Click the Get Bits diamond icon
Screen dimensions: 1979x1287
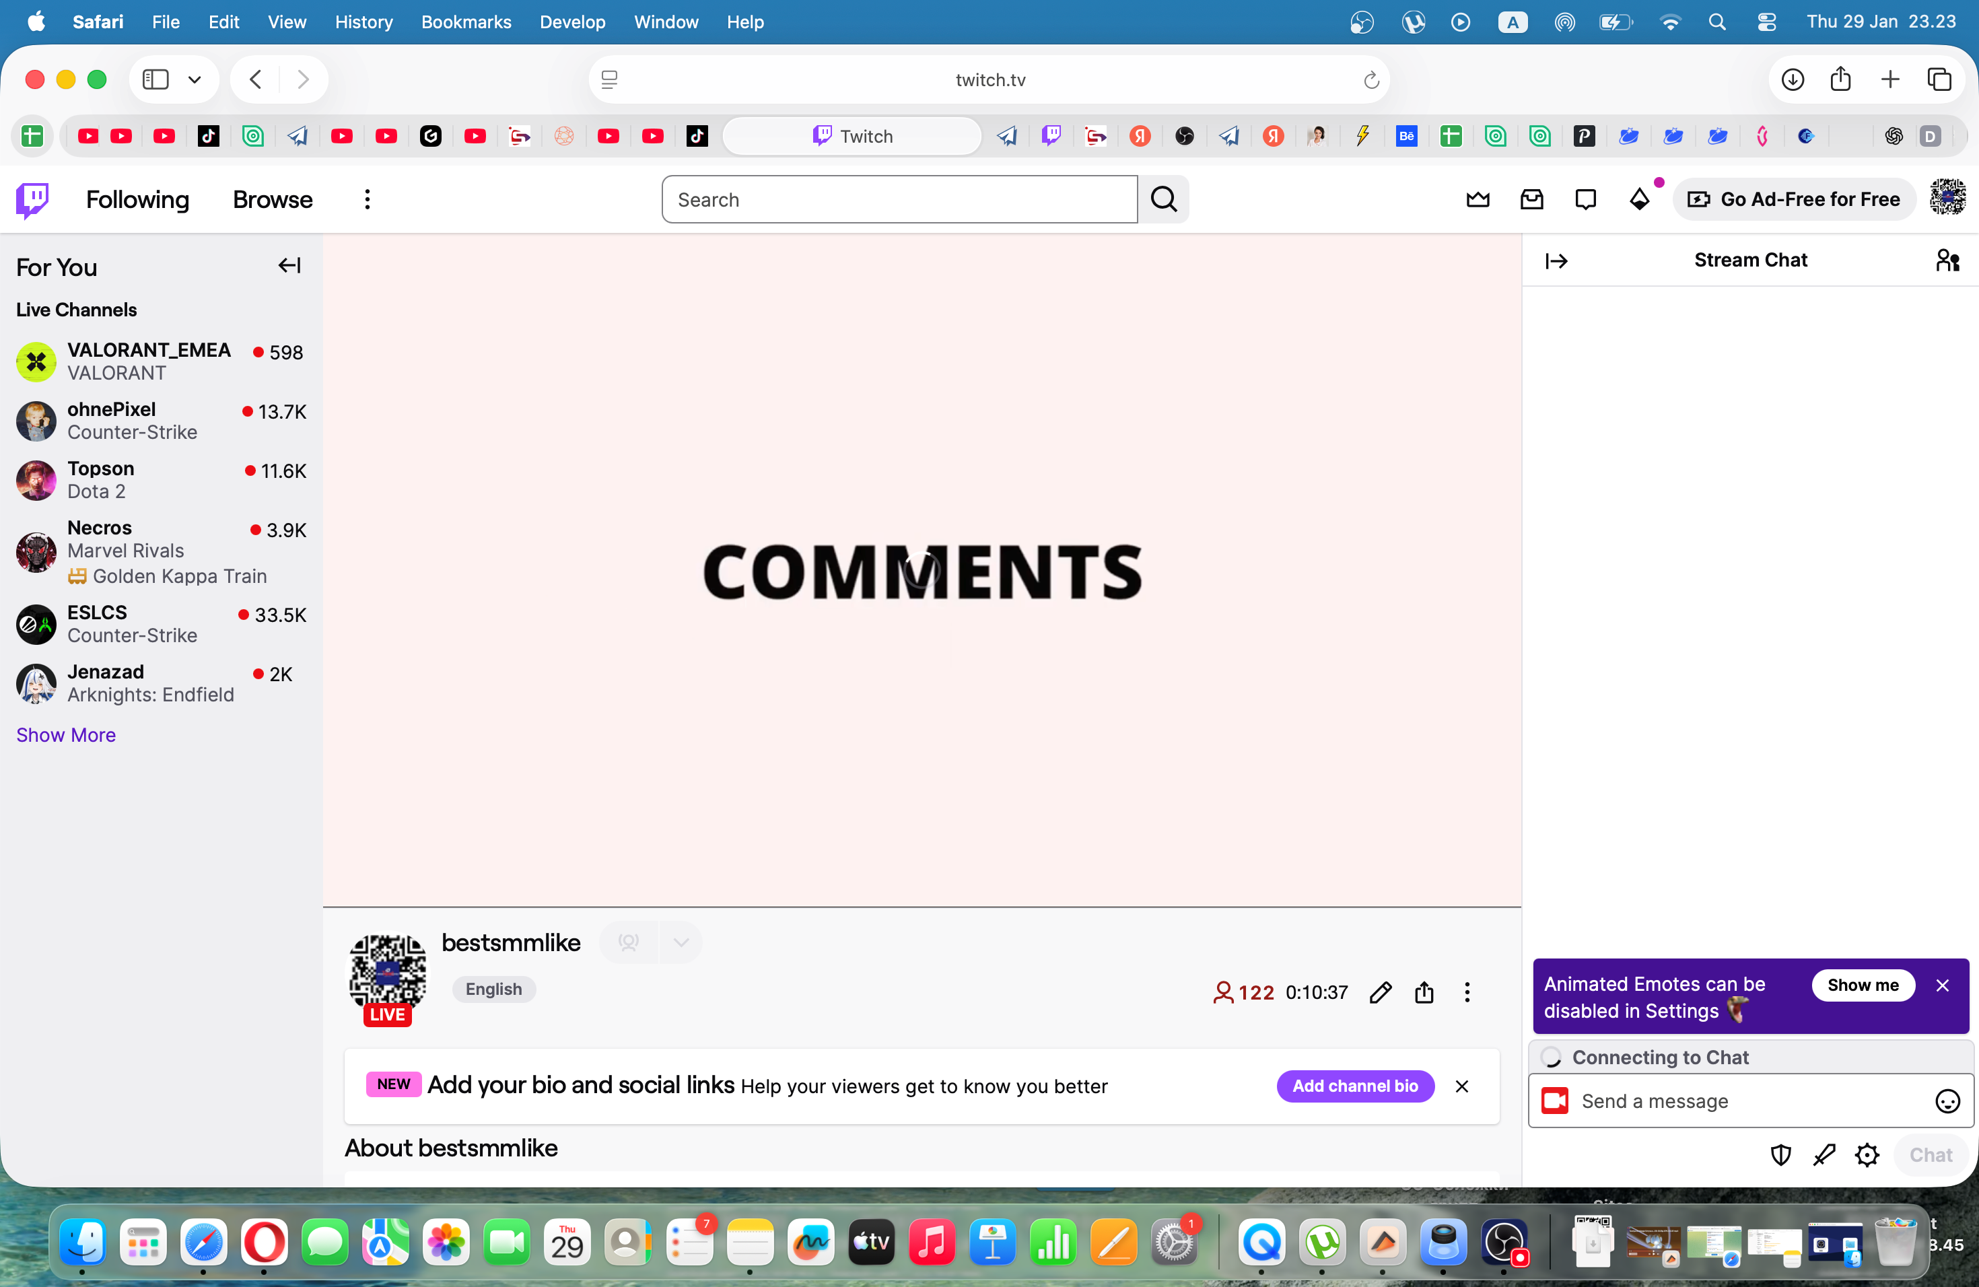point(1639,199)
